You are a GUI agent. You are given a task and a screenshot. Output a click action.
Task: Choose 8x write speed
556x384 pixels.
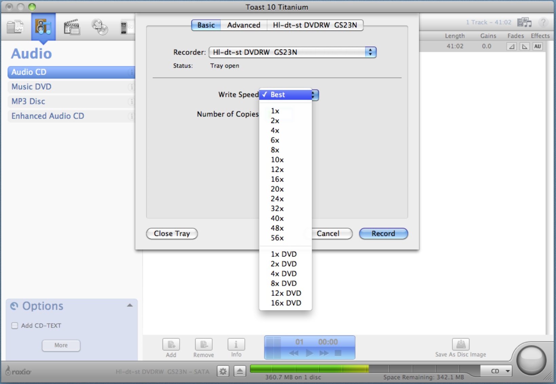[285, 150]
